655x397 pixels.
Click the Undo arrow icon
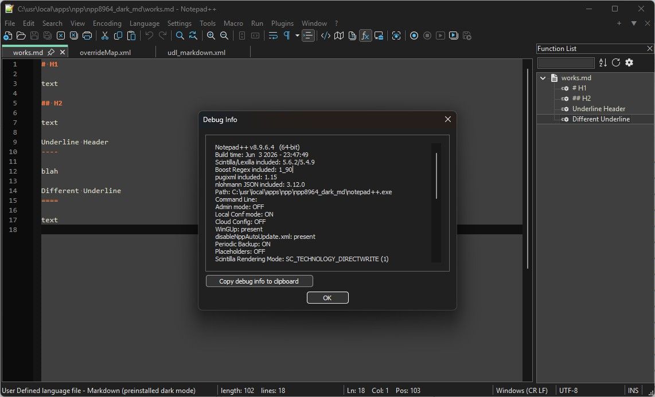click(149, 36)
